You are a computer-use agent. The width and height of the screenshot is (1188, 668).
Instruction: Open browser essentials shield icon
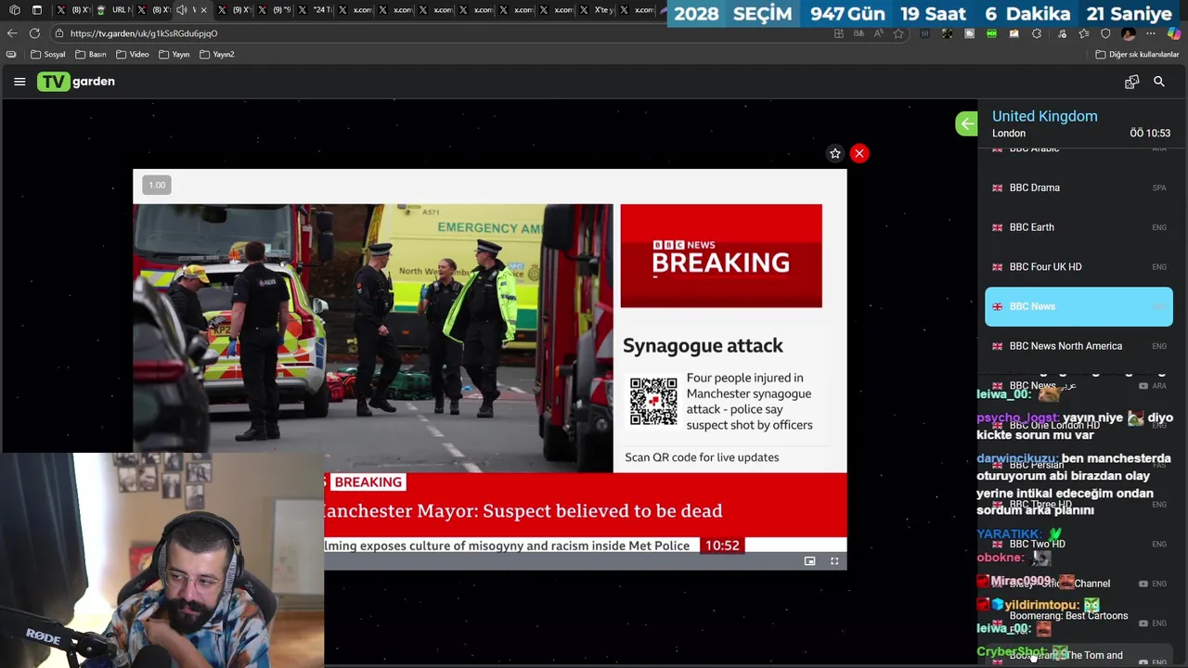pyautogui.click(x=1105, y=33)
